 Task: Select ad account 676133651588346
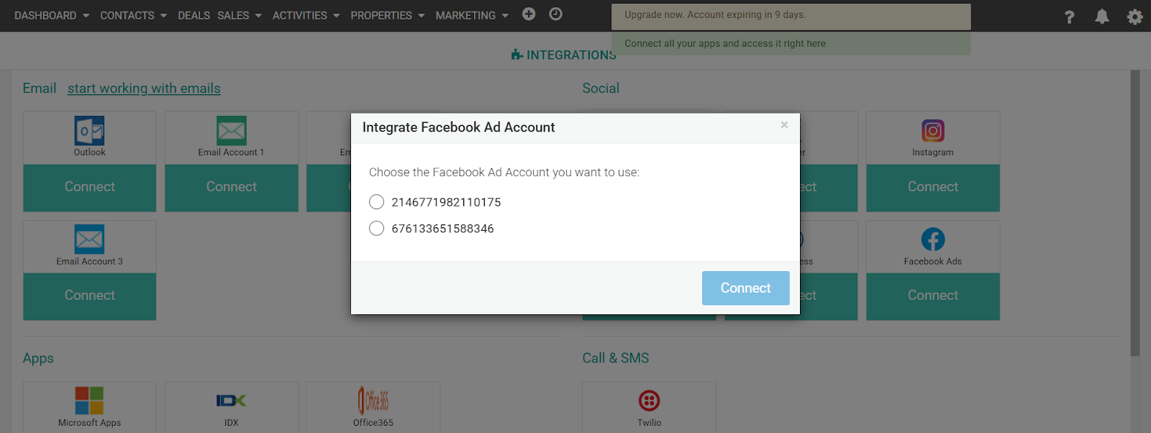(x=376, y=229)
